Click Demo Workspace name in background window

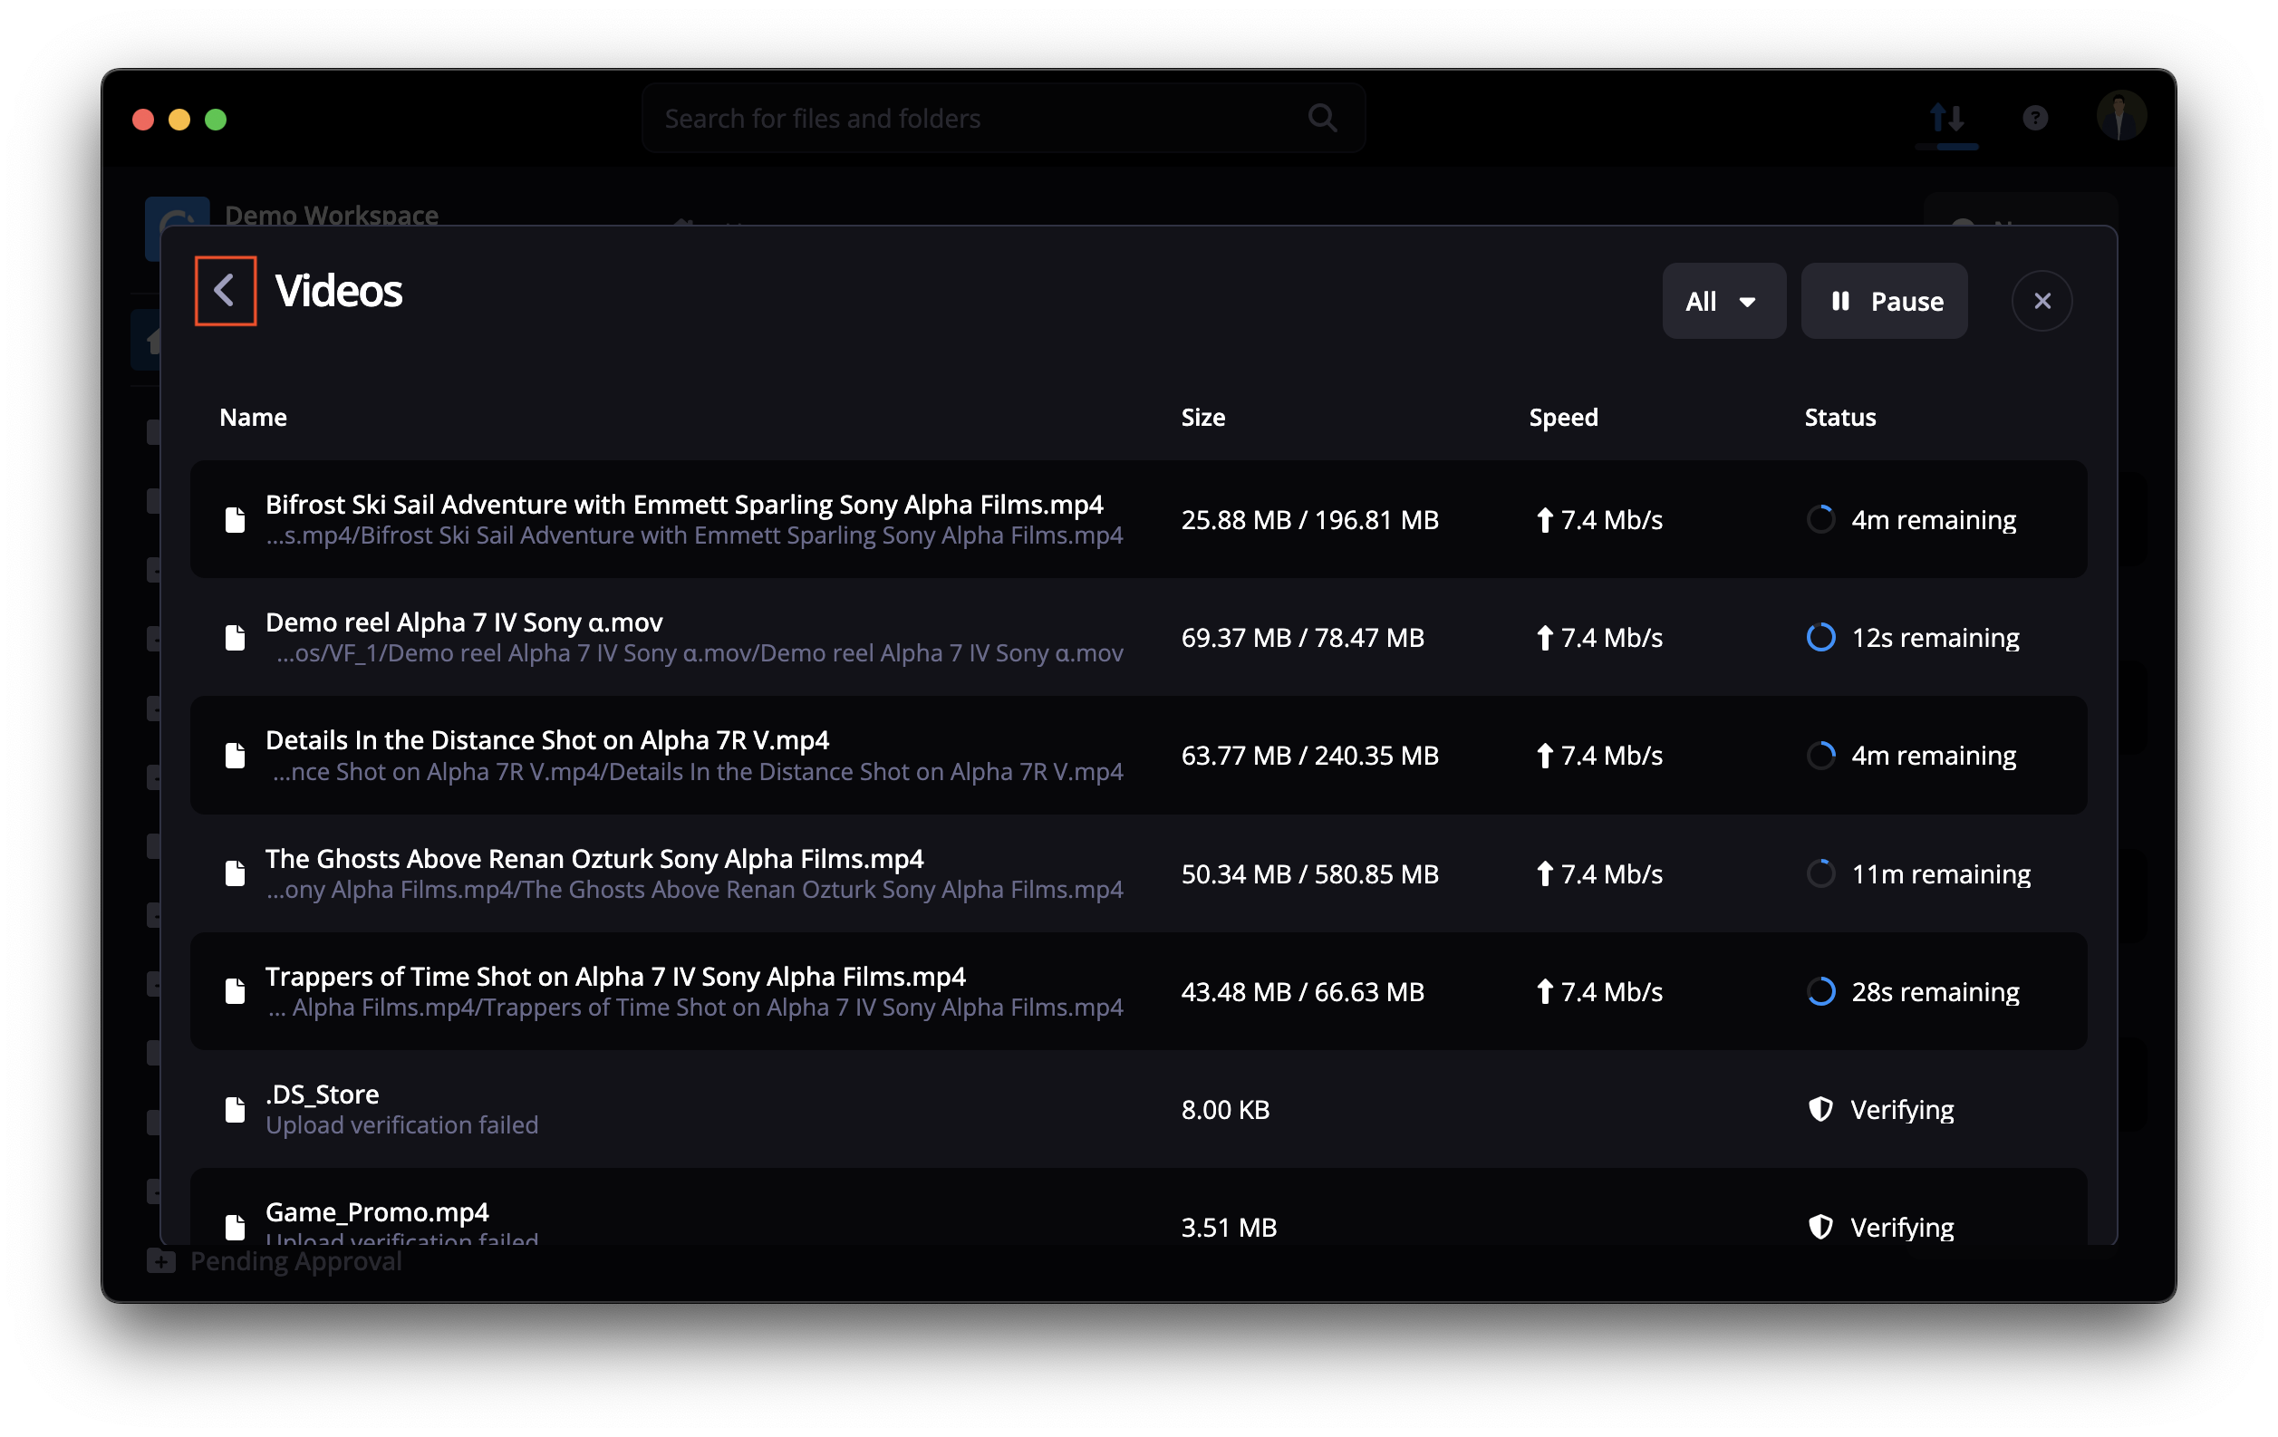(x=331, y=215)
